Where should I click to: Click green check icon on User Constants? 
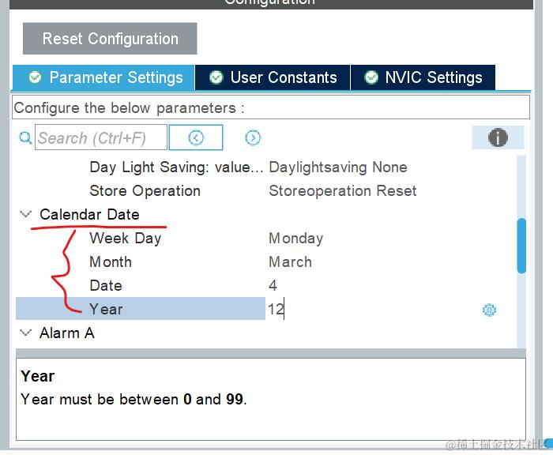tap(216, 77)
